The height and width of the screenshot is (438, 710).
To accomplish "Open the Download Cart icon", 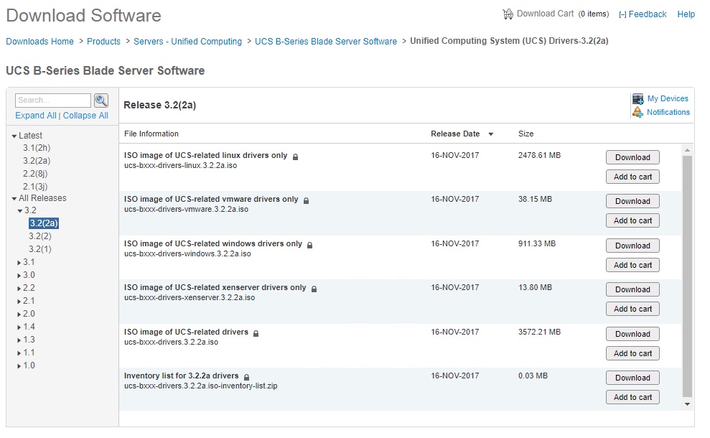I will point(508,14).
